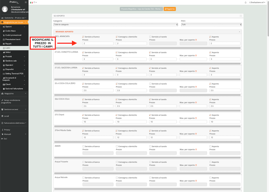Click the Setup condivisione anagrafiche wrench icon
Image resolution: width=269 pixels, height=192 pixels.
point(2,100)
